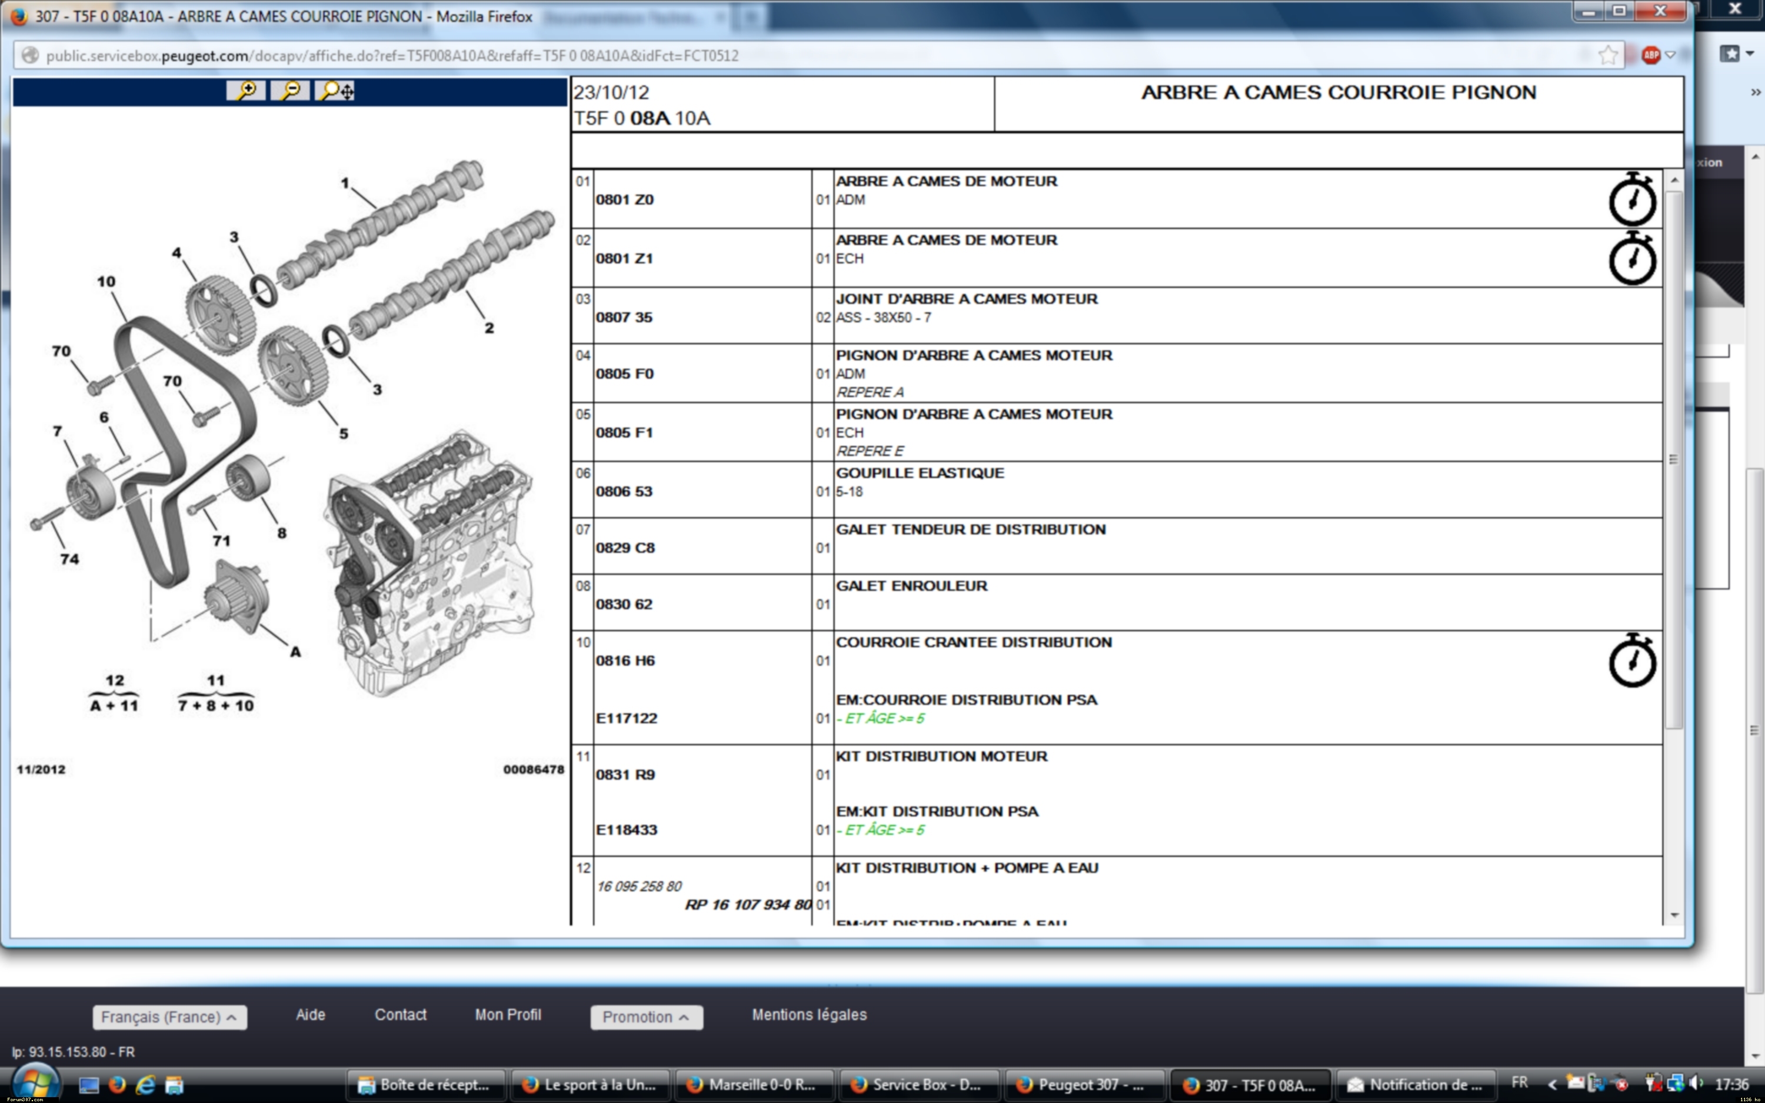Viewport: 1765px width, 1103px height.
Task: Expand the Promotion dropdown
Action: tap(646, 1017)
